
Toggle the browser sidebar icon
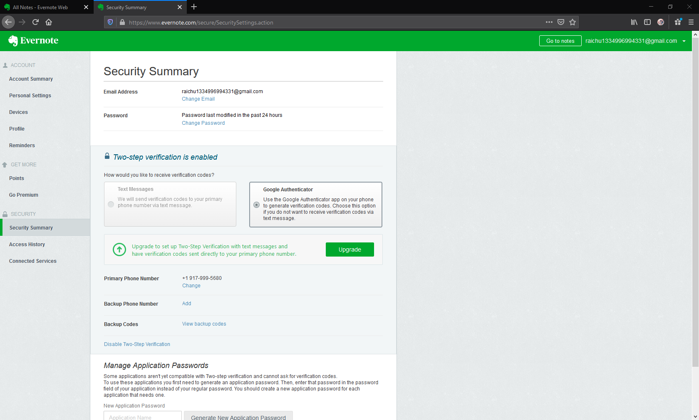(x=647, y=22)
